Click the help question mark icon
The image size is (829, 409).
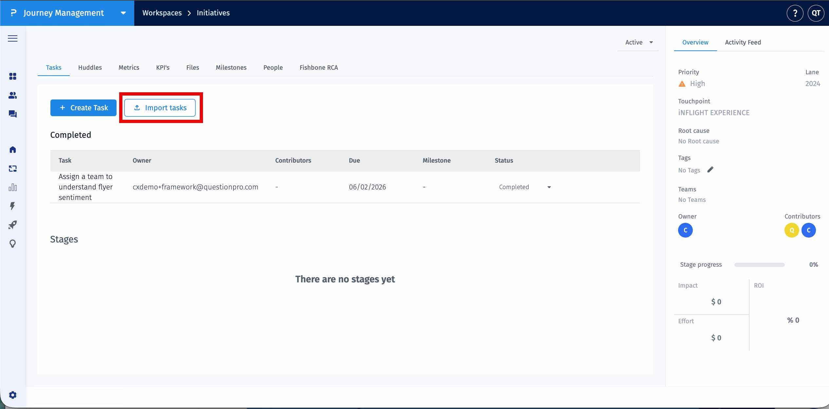(795, 13)
